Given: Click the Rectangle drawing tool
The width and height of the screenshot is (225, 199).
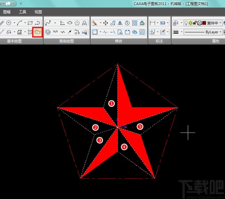Looking at the screenshot, I should [x=30, y=23].
